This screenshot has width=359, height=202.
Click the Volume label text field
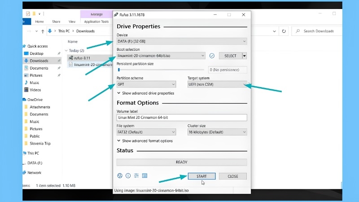(182, 118)
